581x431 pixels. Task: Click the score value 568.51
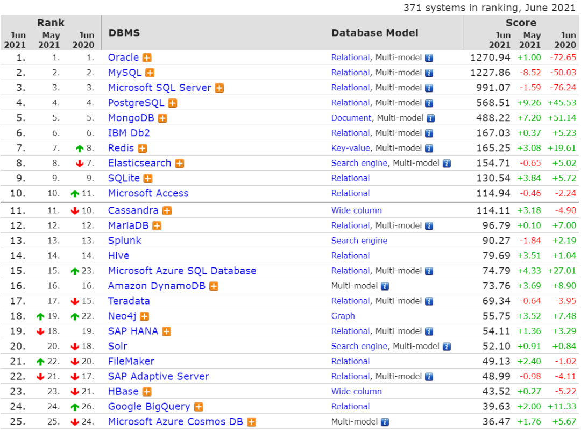pos(493,103)
